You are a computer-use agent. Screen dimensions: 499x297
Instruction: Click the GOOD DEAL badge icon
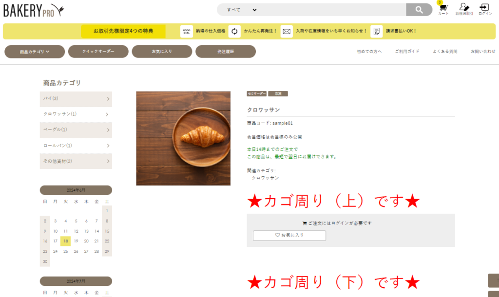(x=187, y=32)
